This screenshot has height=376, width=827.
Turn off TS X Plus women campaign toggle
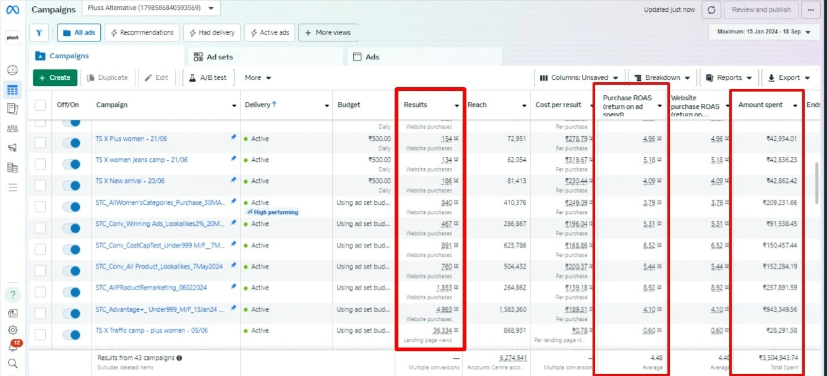[72, 143]
